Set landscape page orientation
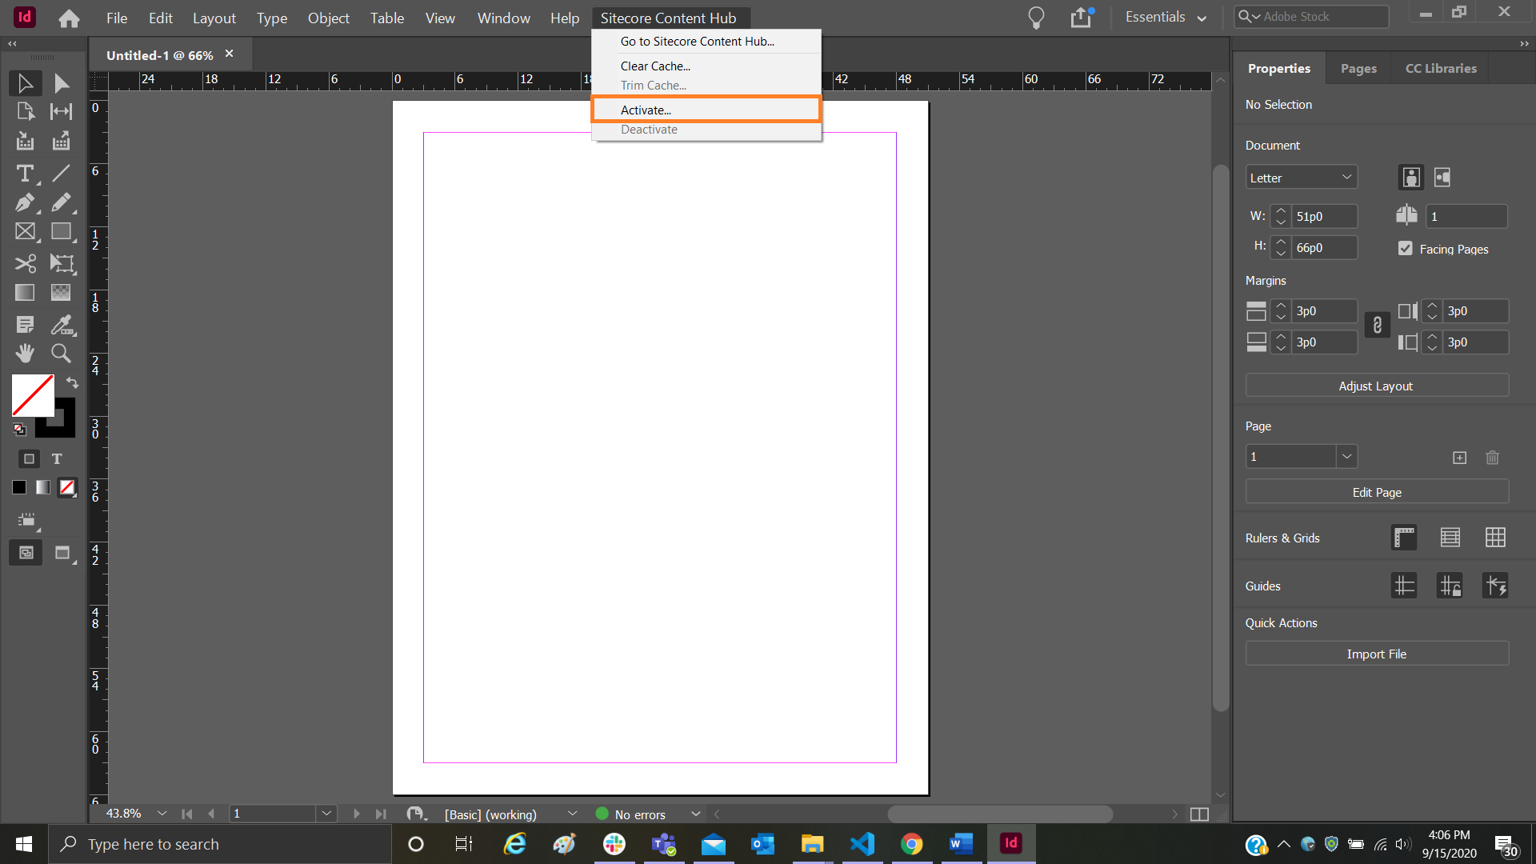 pos(1442,177)
